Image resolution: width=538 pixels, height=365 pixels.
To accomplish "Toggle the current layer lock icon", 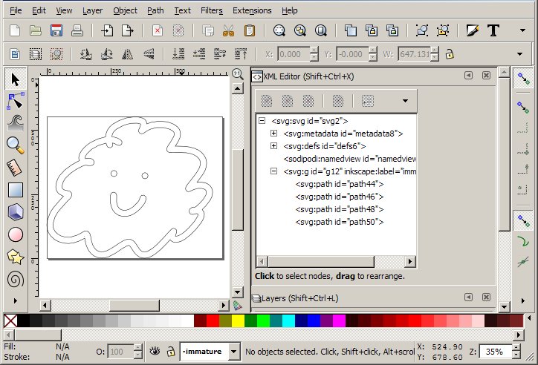I will coord(169,352).
